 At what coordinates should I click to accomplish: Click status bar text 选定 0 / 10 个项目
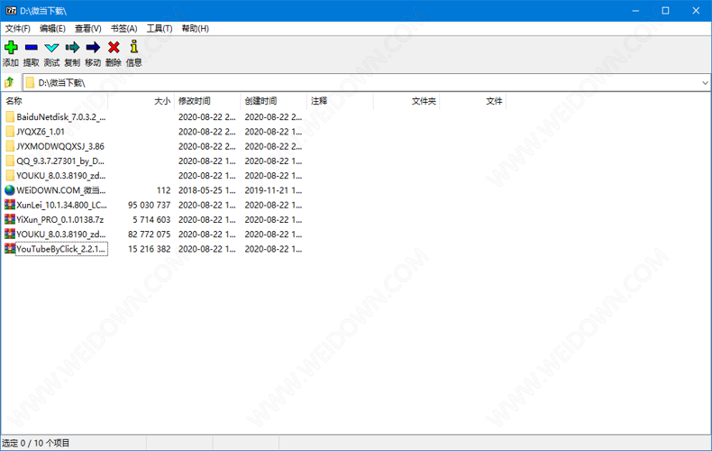pos(36,443)
